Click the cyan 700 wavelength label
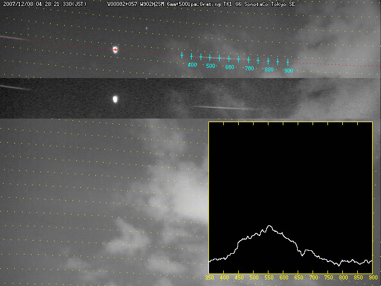Screen dimensions: 381x286 pos(249,69)
